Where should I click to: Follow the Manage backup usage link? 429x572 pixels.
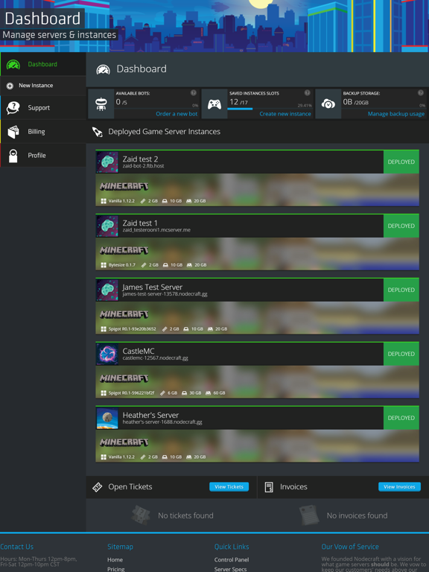(396, 114)
